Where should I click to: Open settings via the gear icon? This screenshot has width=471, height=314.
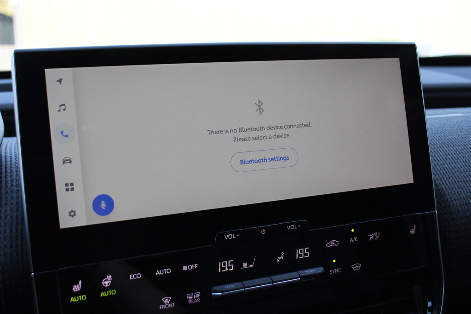72,214
